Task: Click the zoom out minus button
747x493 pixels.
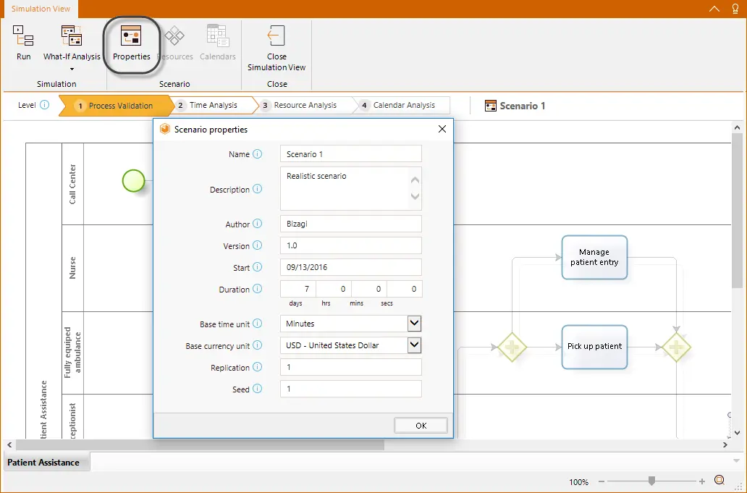Action: click(602, 481)
